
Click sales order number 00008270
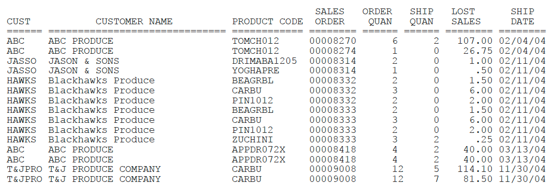(333, 41)
